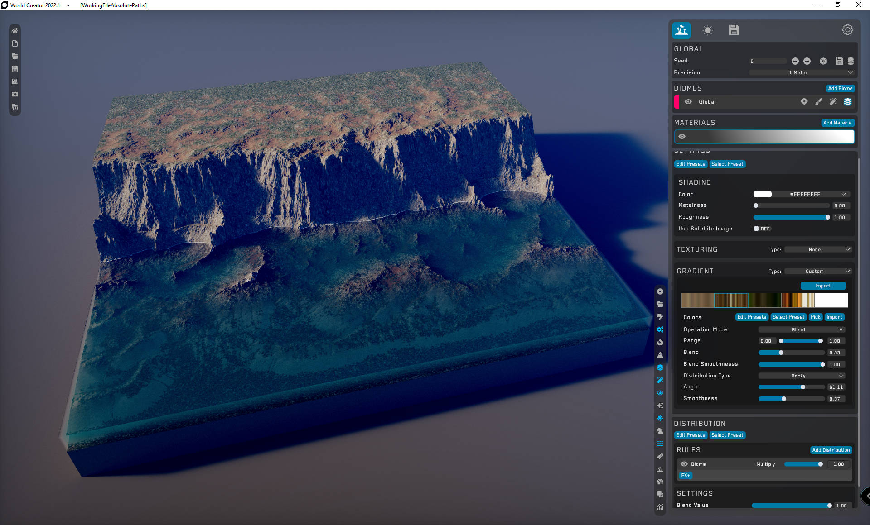Select the second gradient preset thumbnail
Viewport: 870px width, 525px height.
point(731,300)
